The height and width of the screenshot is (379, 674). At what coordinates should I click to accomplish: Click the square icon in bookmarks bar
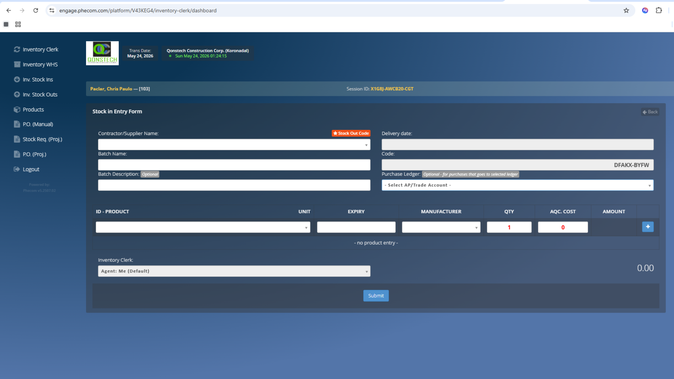pyautogui.click(x=6, y=24)
